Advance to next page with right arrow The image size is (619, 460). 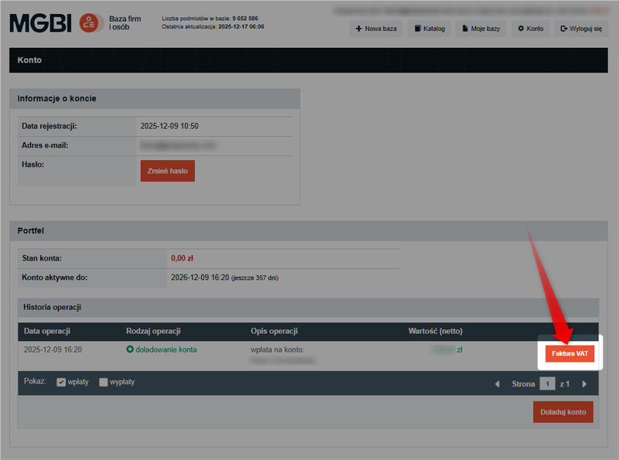tap(584, 383)
